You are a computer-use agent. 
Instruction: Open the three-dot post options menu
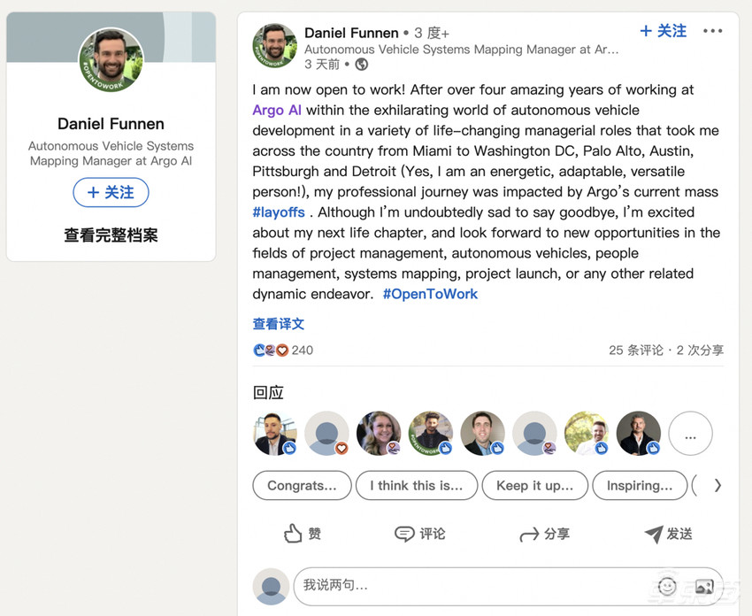[712, 31]
